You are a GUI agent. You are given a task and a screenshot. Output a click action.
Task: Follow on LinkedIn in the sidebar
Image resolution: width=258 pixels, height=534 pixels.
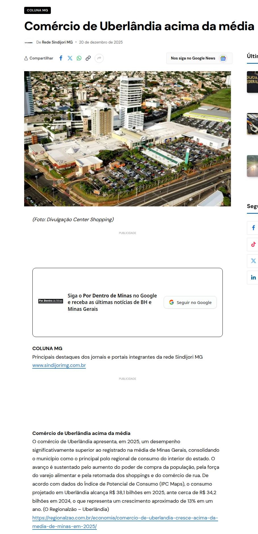[x=253, y=277]
